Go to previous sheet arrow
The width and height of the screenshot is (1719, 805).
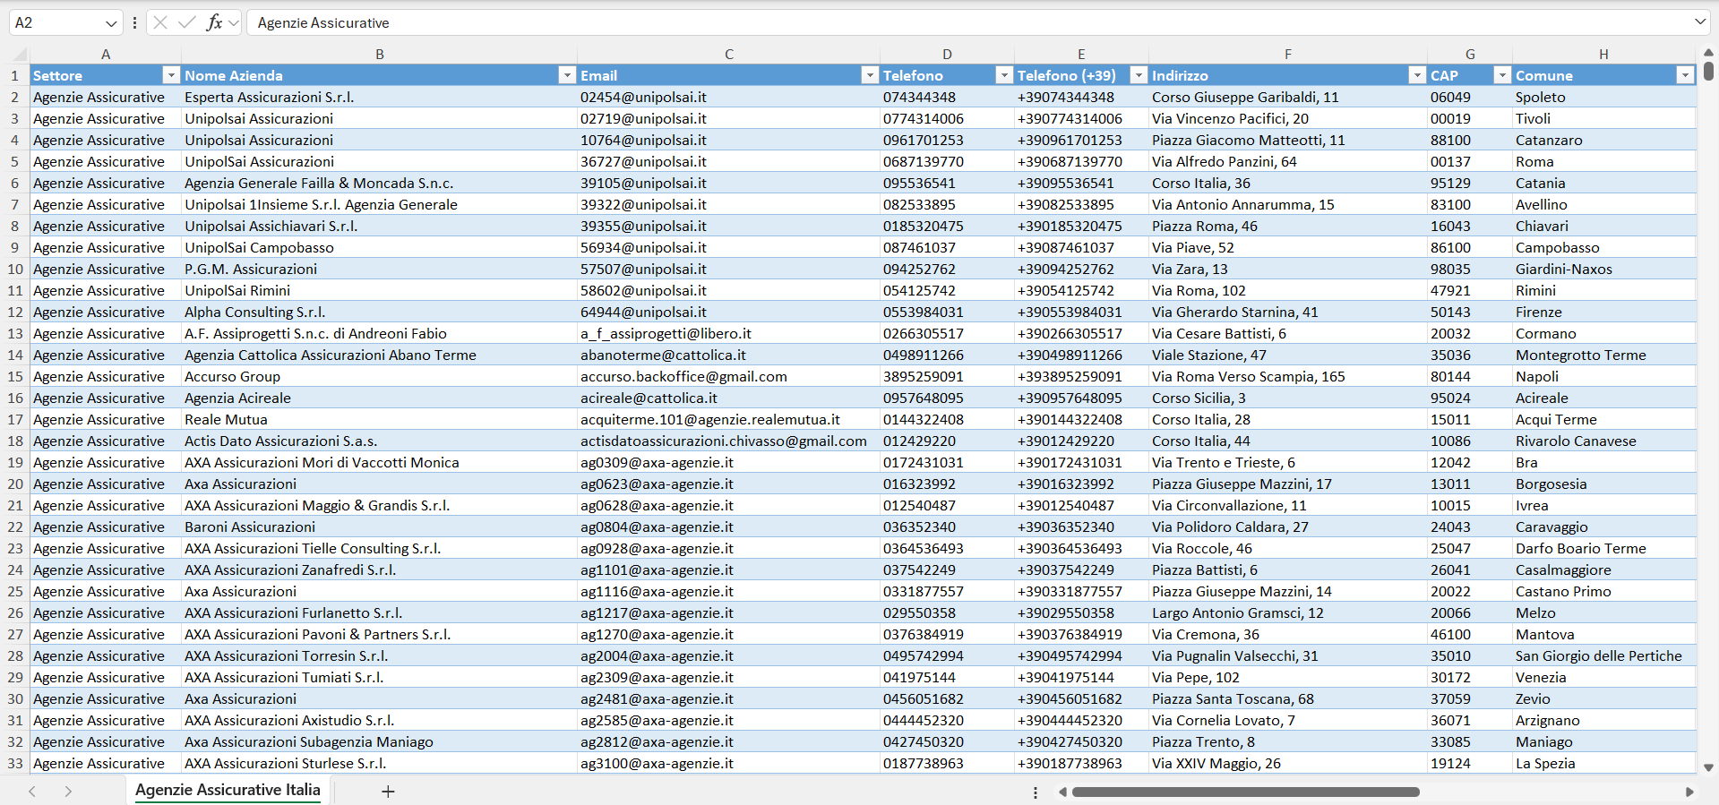pyautogui.click(x=32, y=792)
